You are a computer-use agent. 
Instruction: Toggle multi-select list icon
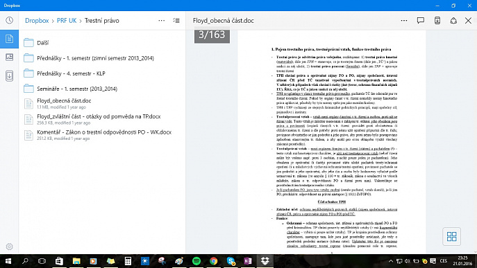[x=176, y=21]
